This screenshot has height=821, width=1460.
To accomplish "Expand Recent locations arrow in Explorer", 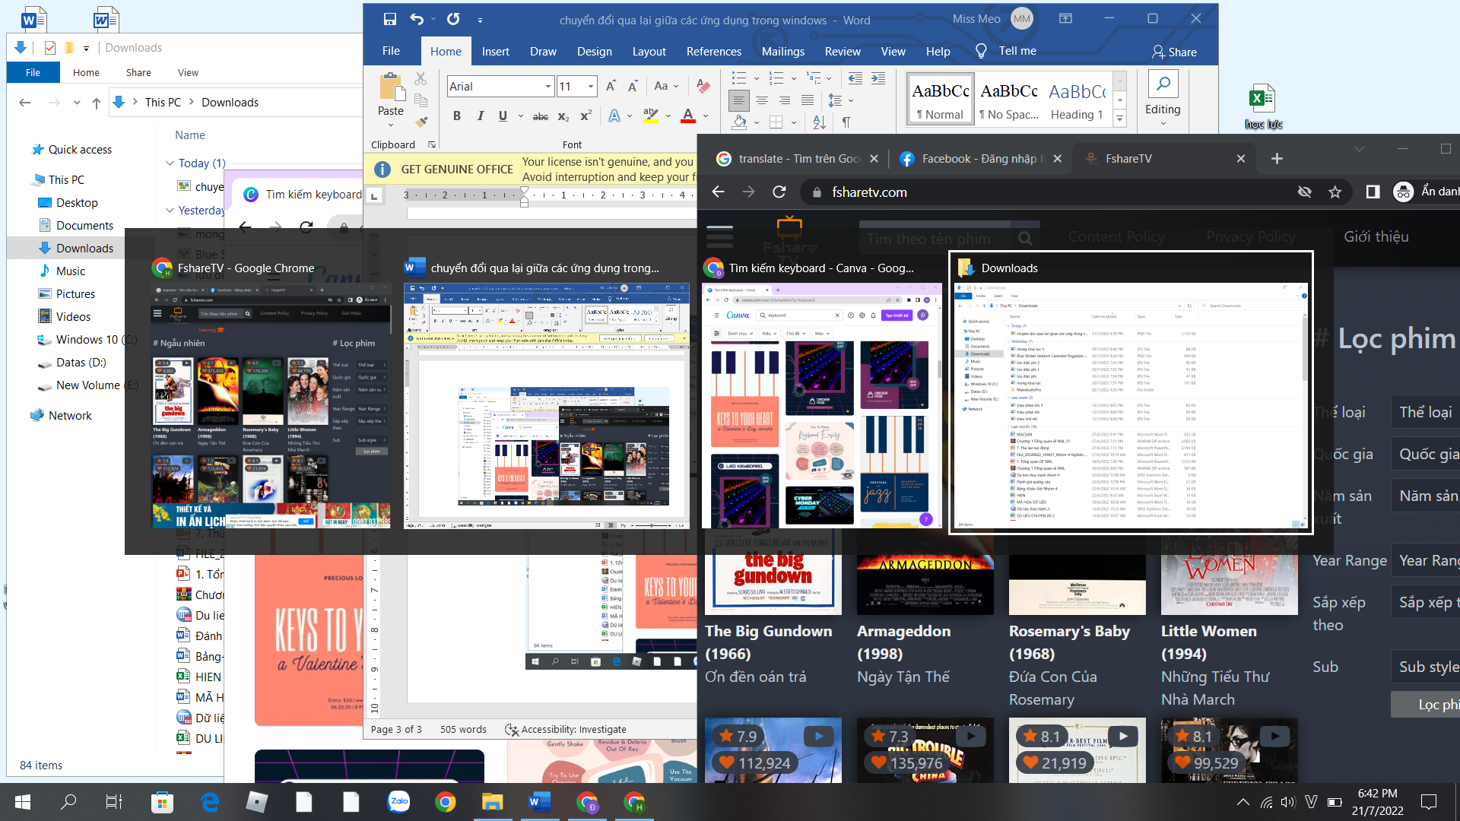I will pyautogui.click(x=77, y=103).
